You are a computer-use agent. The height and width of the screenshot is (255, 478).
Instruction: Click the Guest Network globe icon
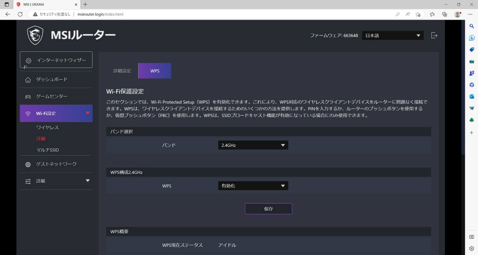coord(28,164)
